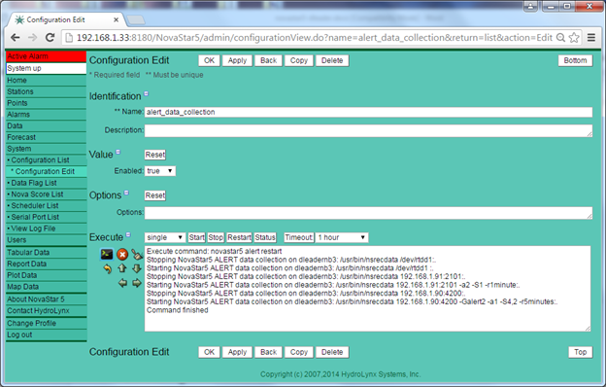
Task: Click the zoom magnifier icon in address bar
Action: 560,38
